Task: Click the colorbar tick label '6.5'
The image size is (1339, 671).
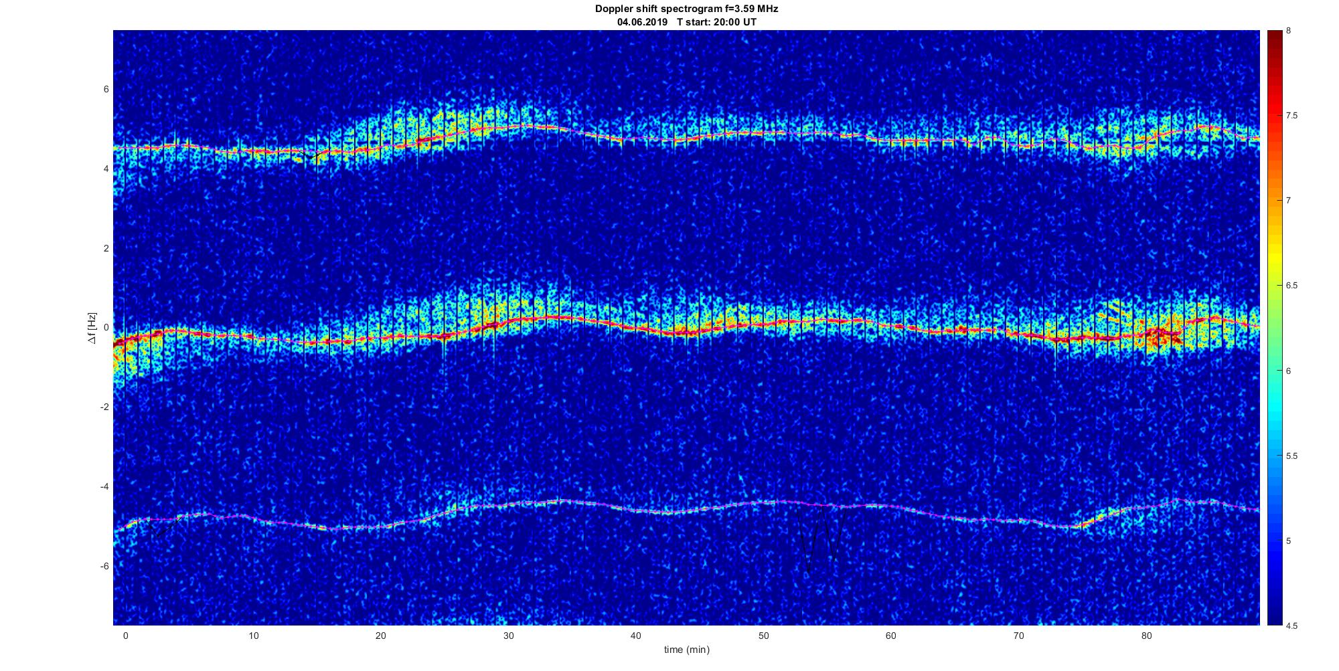Action: click(x=1292, y=286)
